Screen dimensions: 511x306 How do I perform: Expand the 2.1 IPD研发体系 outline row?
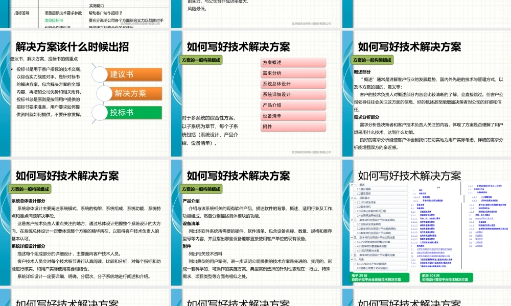click(355, 202)
